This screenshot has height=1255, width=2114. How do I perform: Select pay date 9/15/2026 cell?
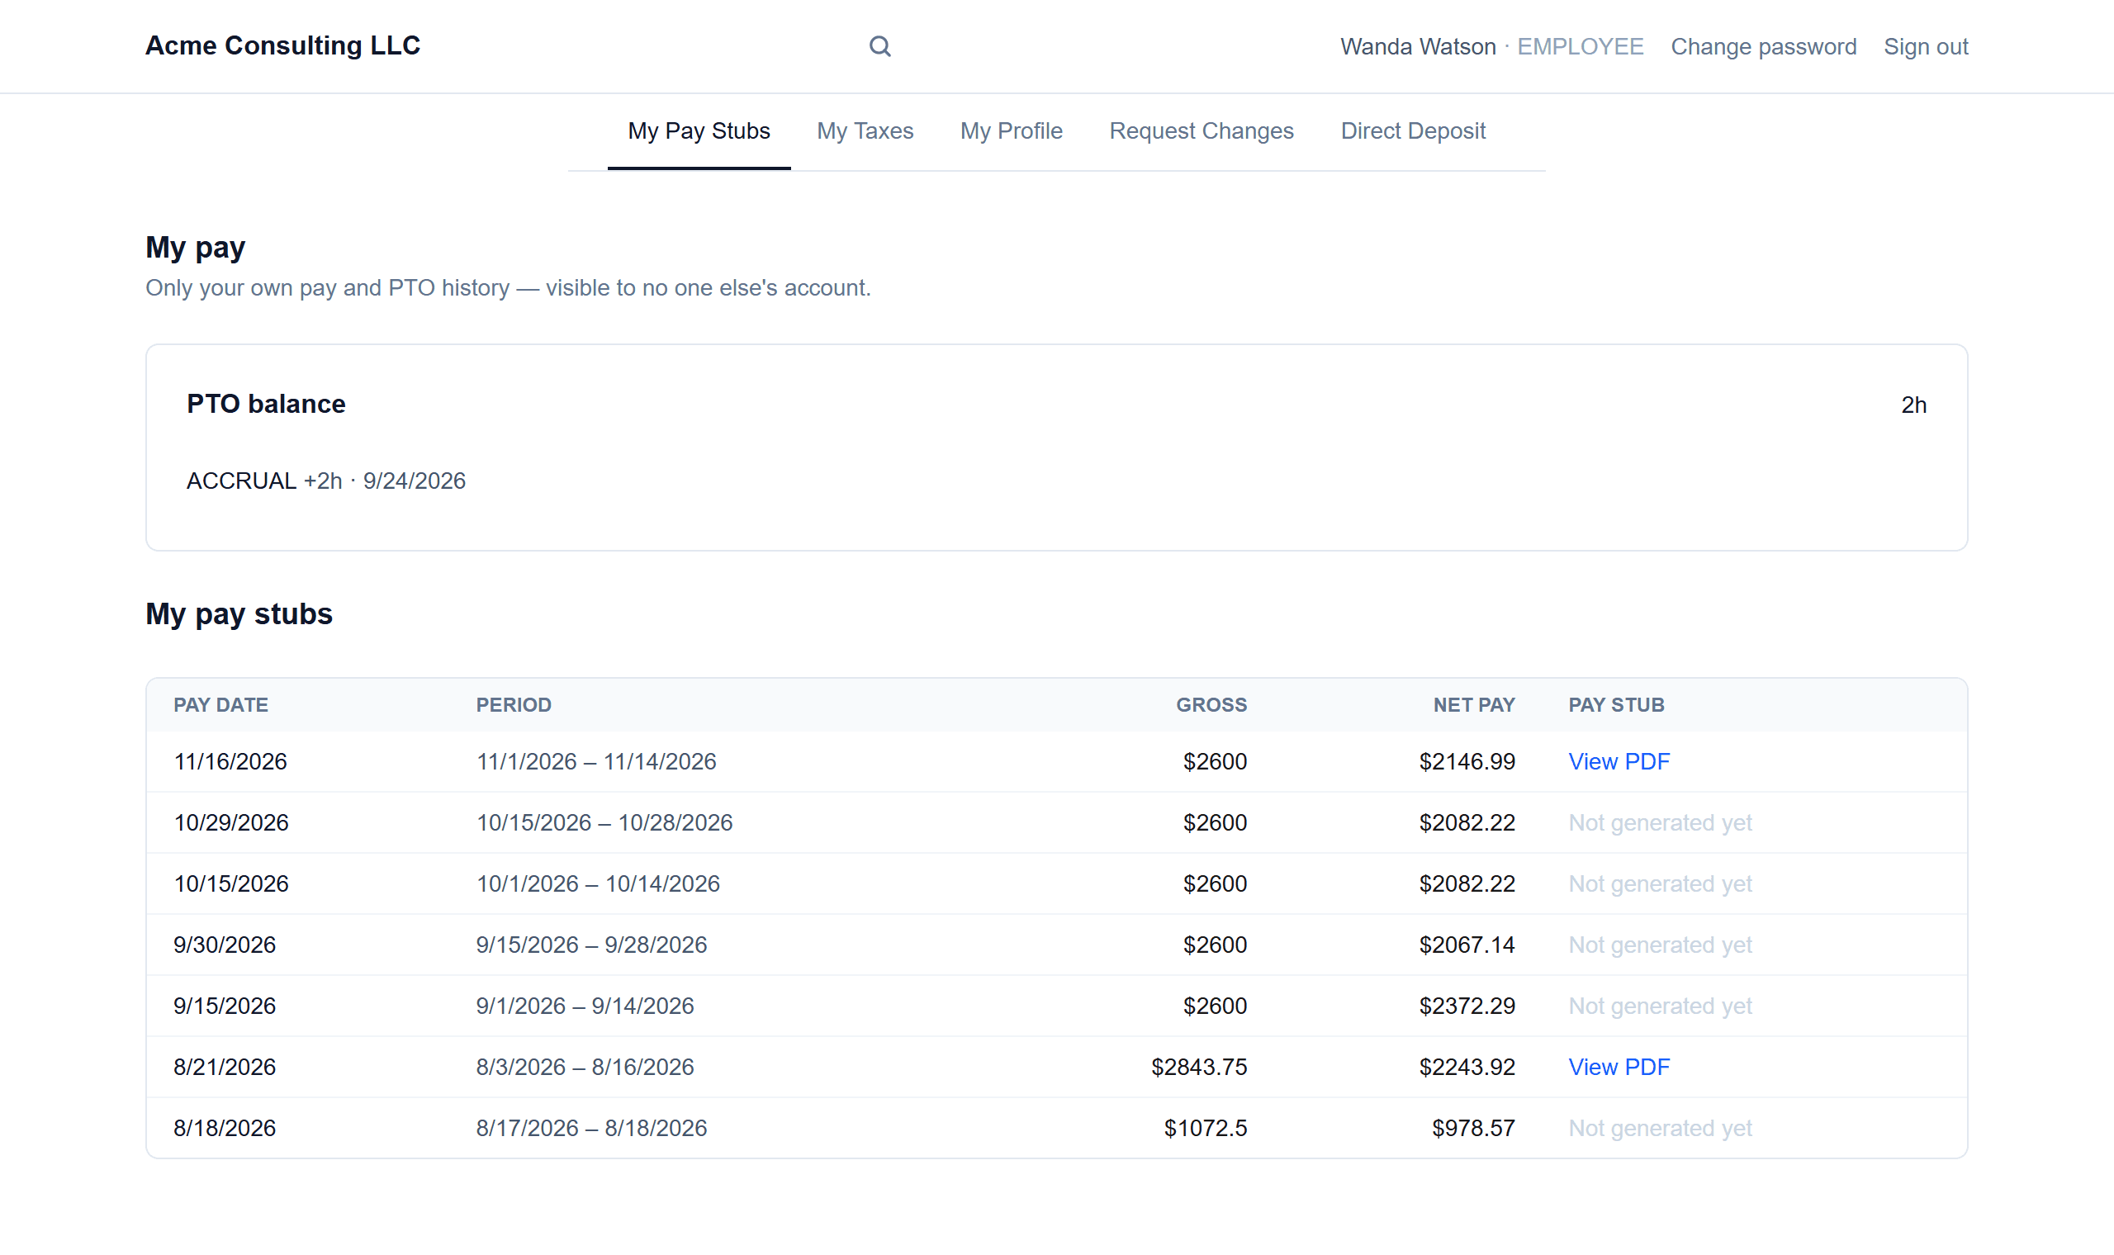(224, 1005)
